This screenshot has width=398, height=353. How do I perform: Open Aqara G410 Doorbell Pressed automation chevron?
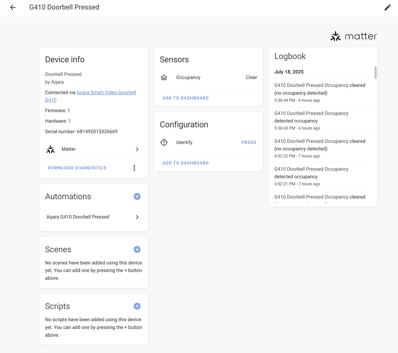pyautogui.click(x=137, y=217)
